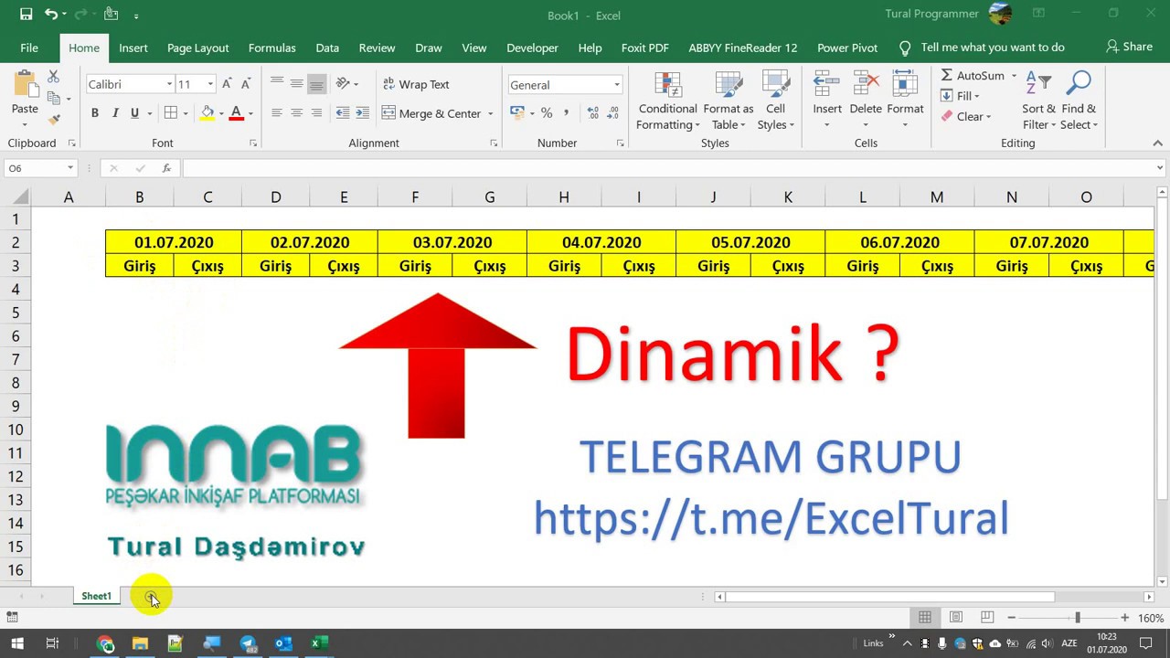Select the Sheet1 tab
Viewport: 1170px width, 658px height.
click(96, 596)
